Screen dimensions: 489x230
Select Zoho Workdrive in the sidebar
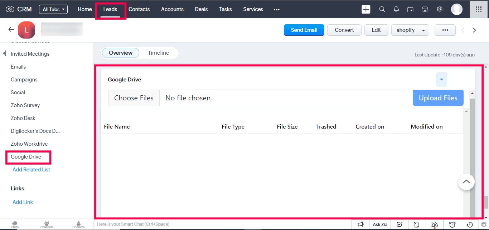pos(29,144)
